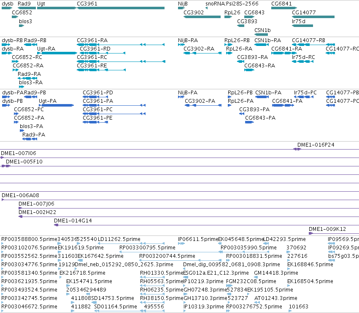The height and width of the screenshot is (313, 359).
Task: Open the 'GM14418.3prime' EST label
Action: point(276,273)
